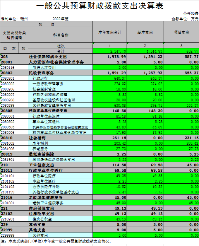Screen dimensions: 199x246
Task: Select the code cell 2080505
Action: click(14, 127)
